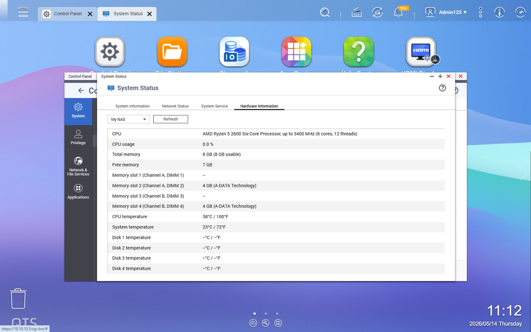531x332 pixels.
Task: Click System temperature 23°C / 73°F value
Action: pos(214,227)
